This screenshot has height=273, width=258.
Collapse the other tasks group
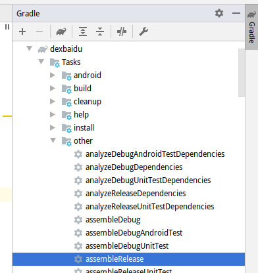pos(53,140)
